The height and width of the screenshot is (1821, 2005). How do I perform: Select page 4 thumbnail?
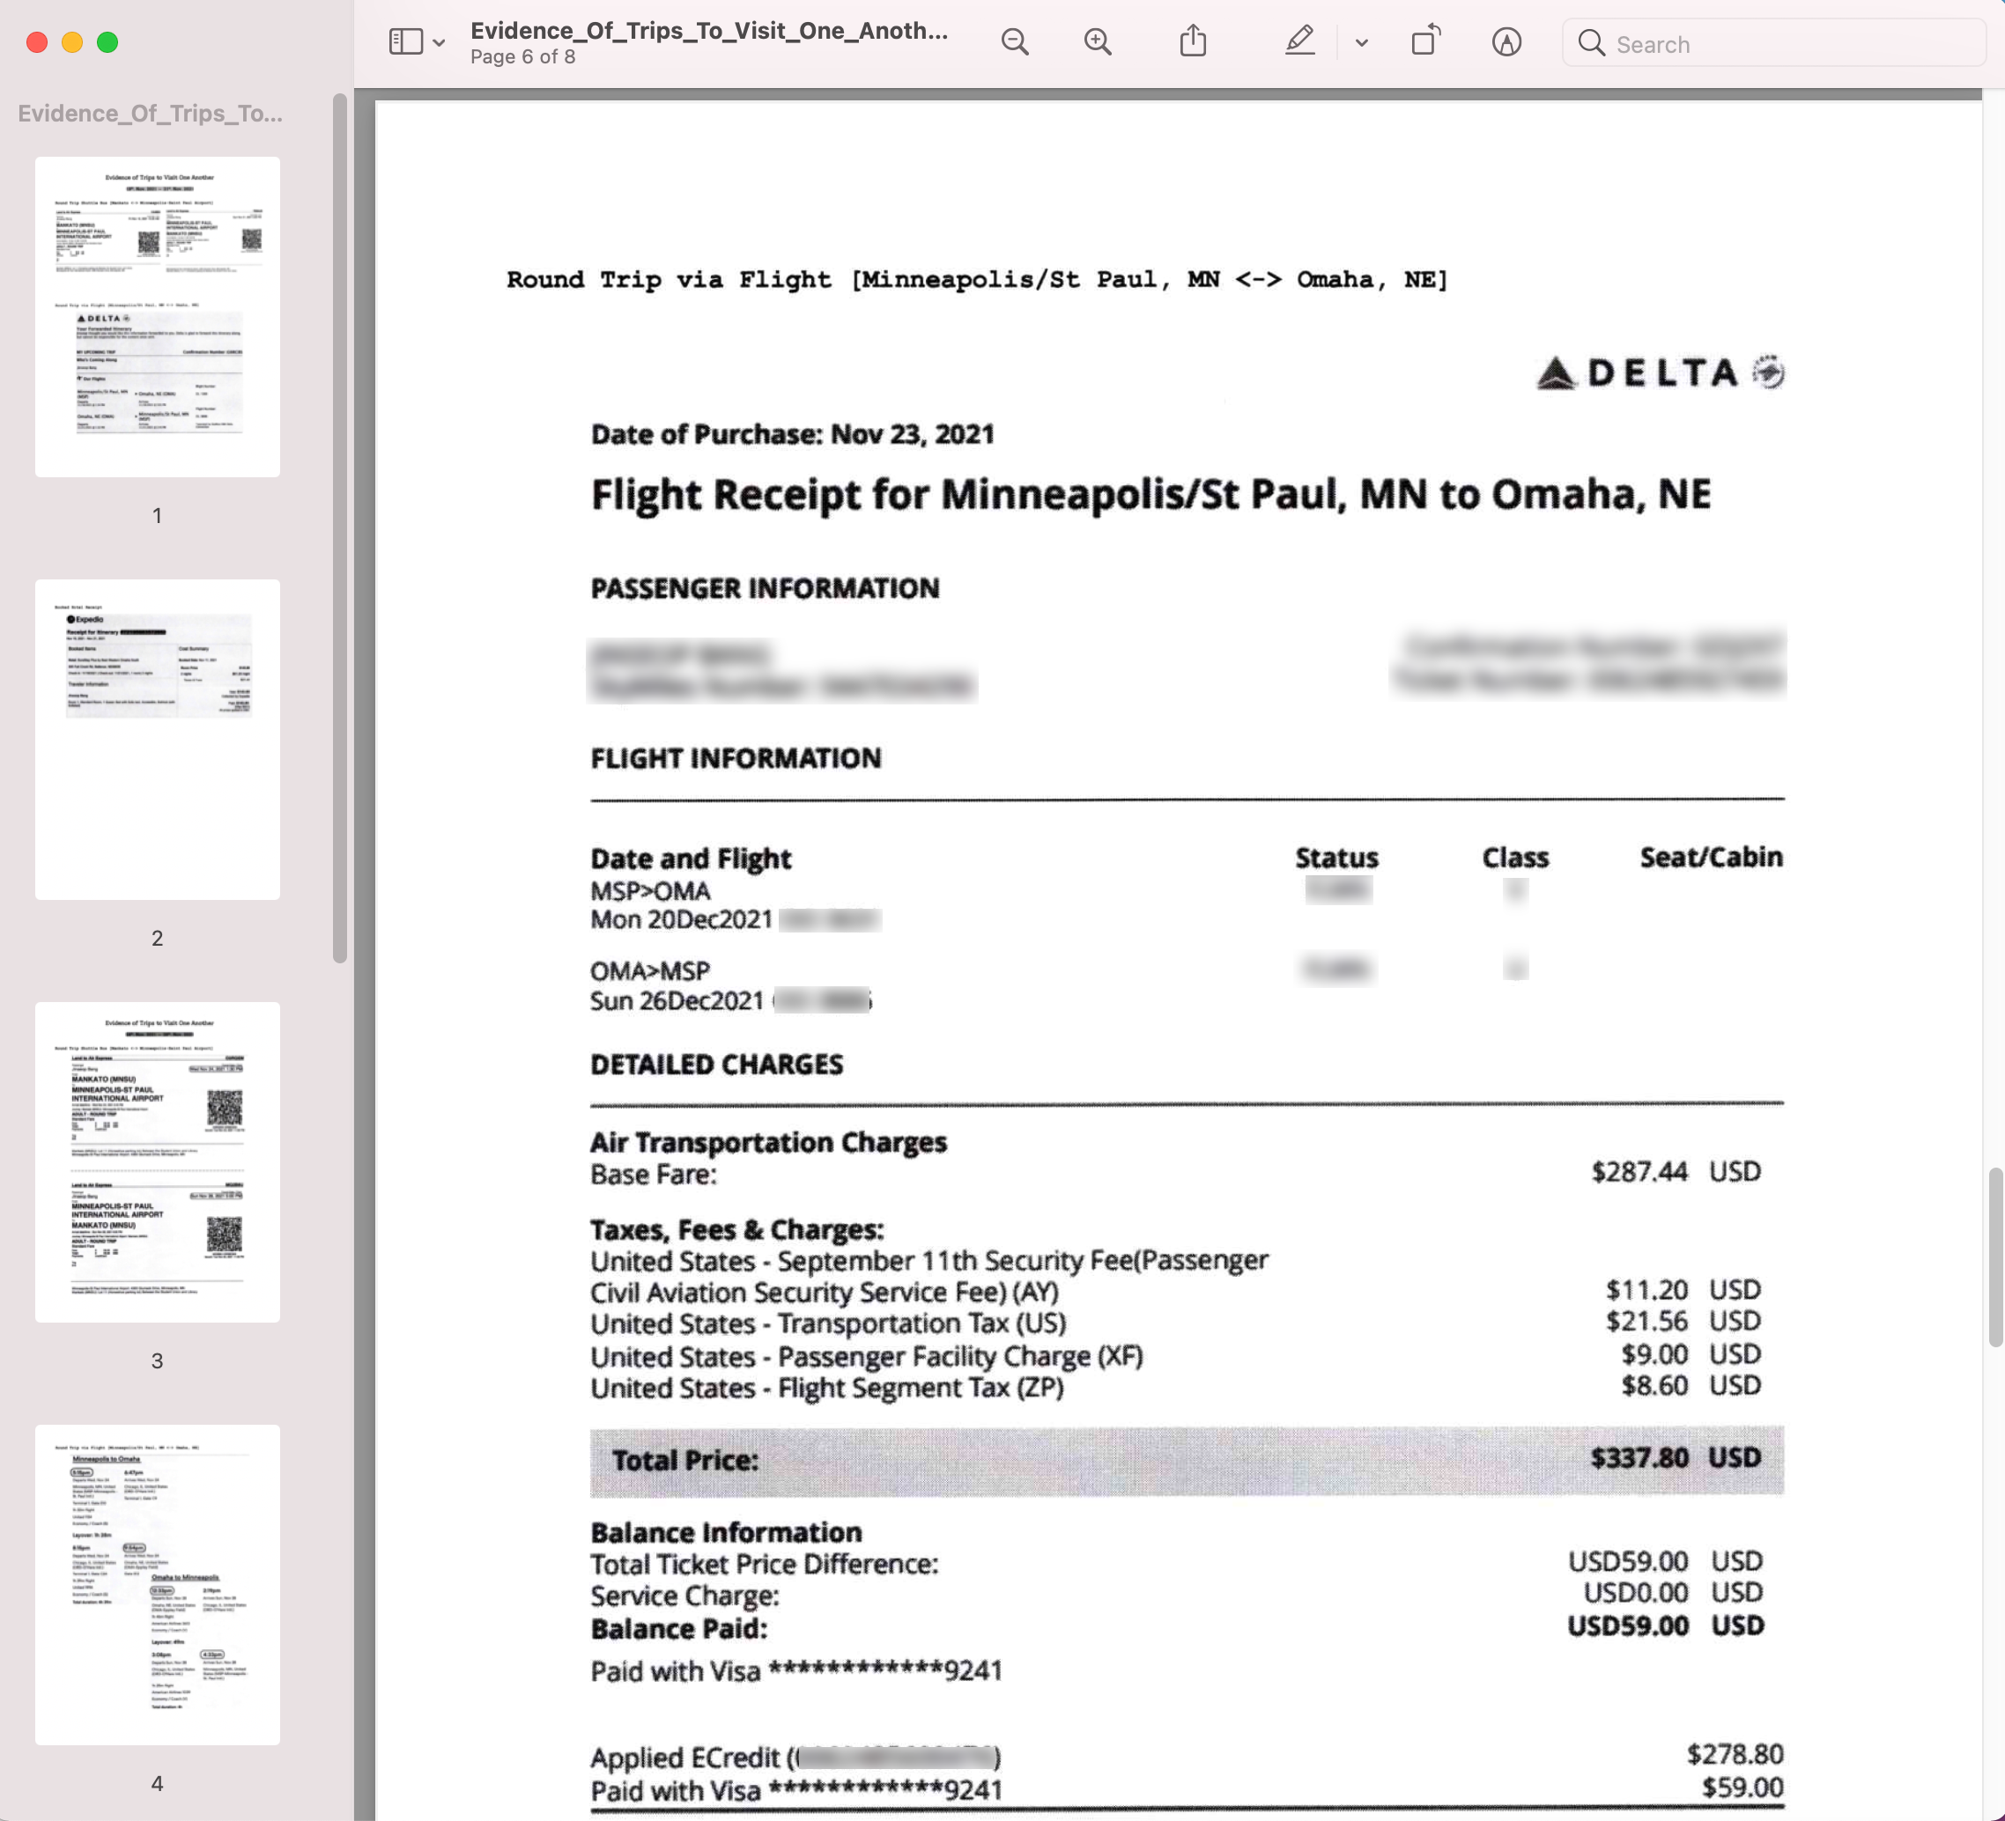coord(157,1584)
